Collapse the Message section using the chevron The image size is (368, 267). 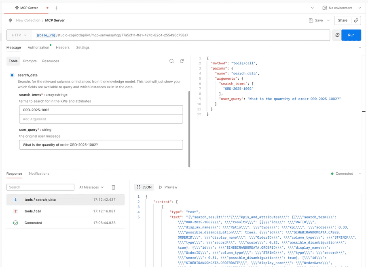click(x=360, y=47)
